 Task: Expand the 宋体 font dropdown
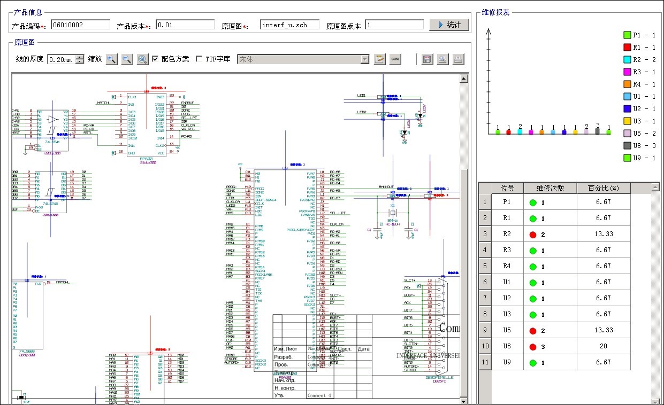point(364,59)
